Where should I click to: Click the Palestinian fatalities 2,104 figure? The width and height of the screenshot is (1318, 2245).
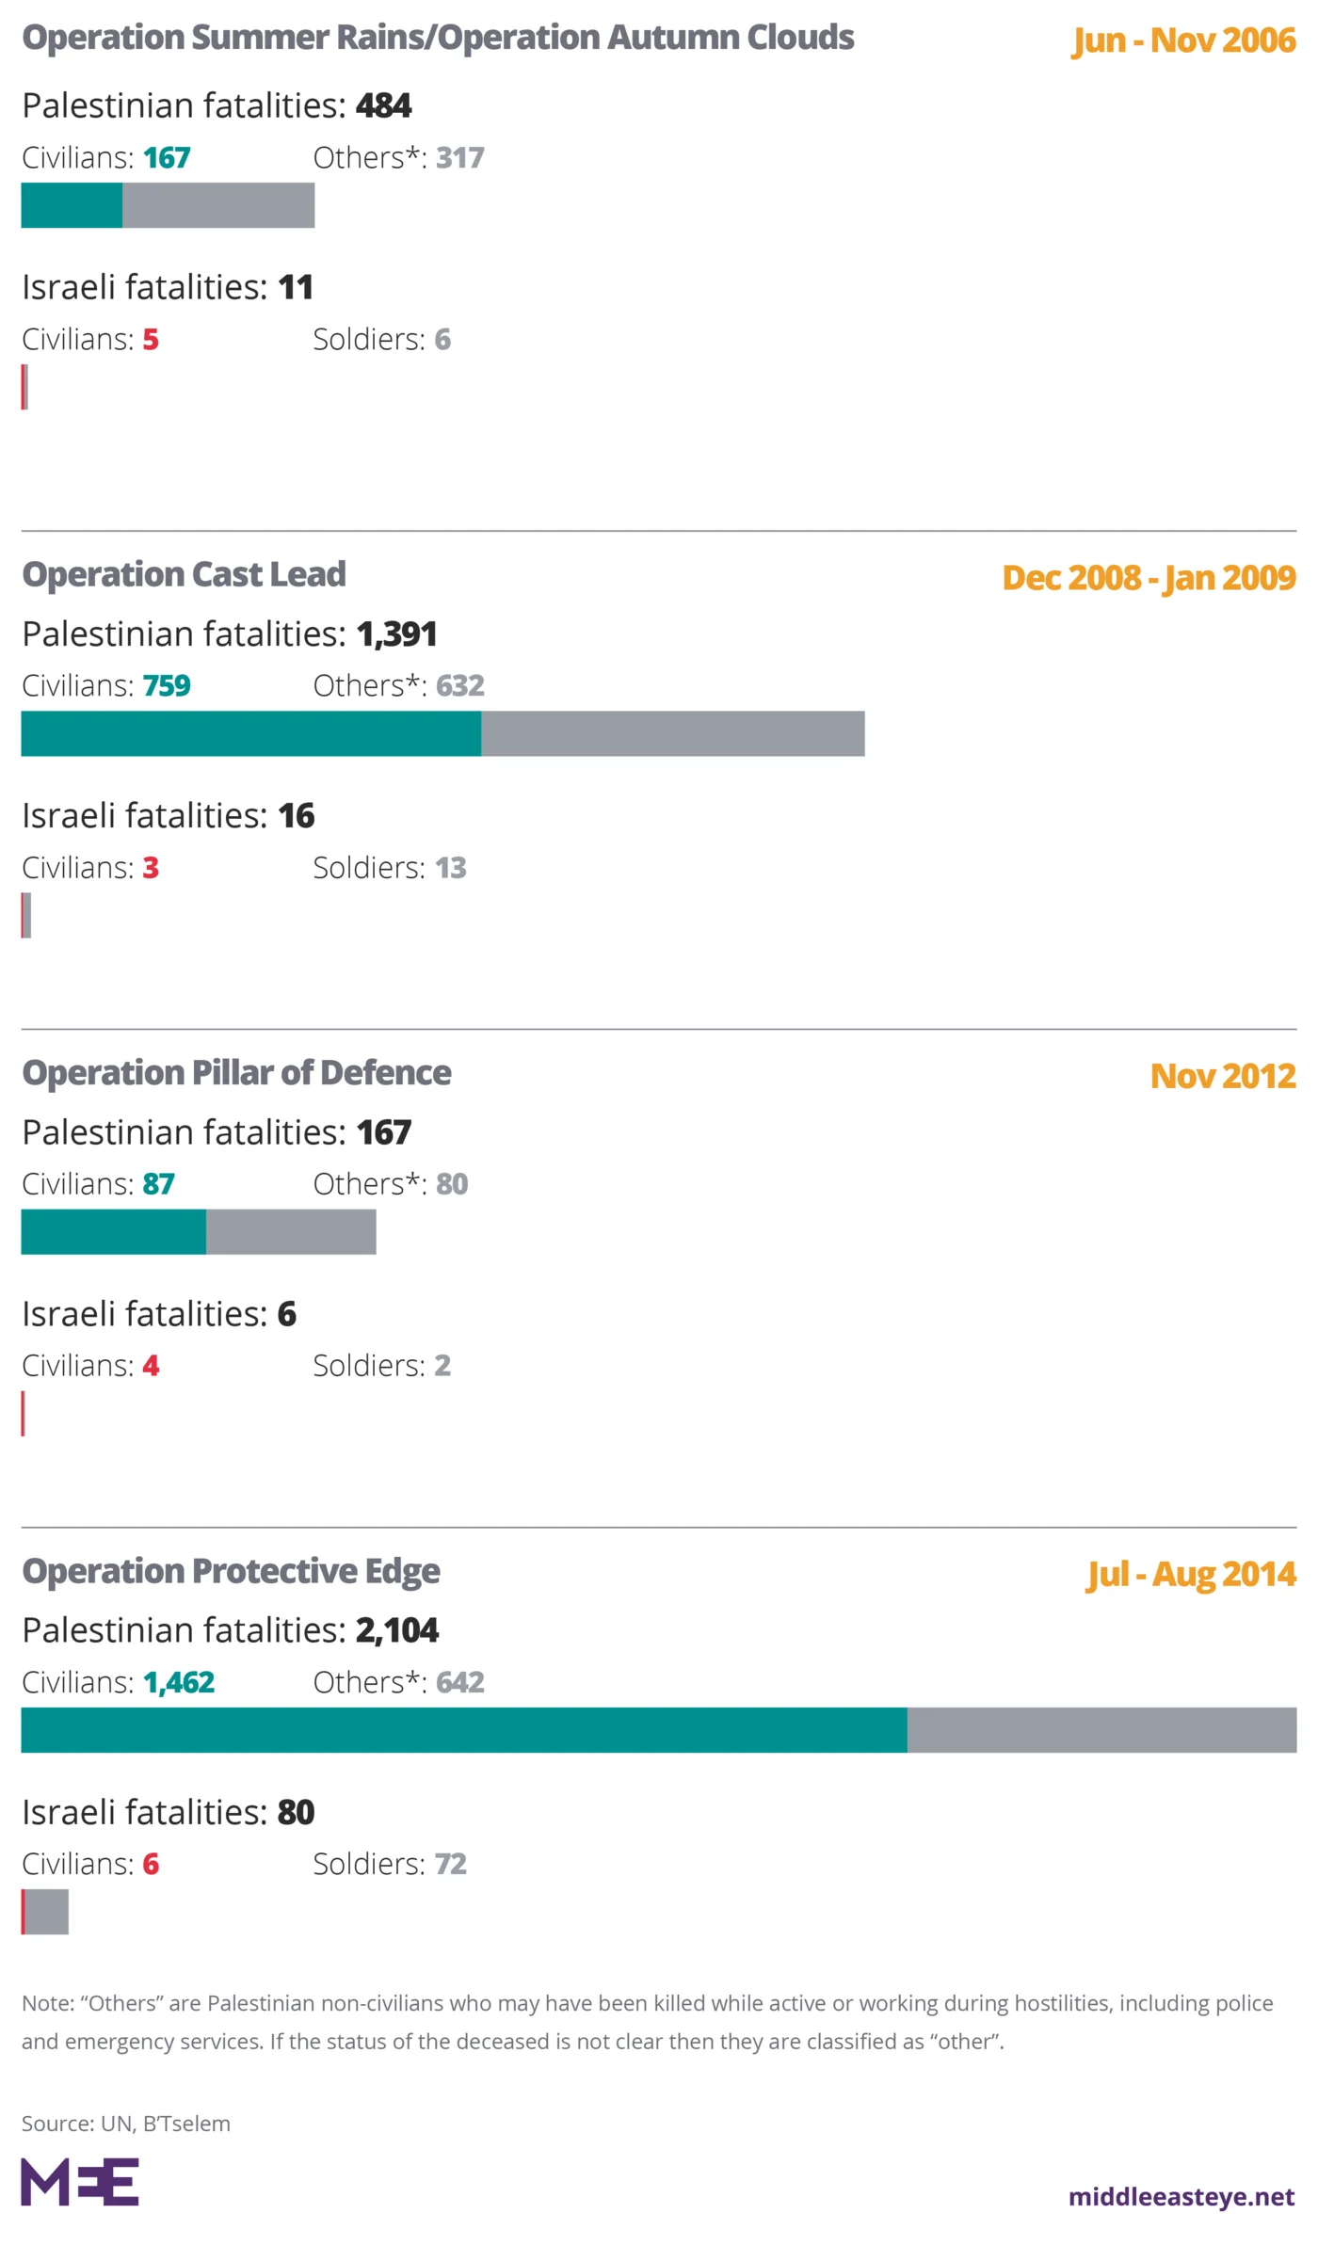click(x=396, y=1630)
